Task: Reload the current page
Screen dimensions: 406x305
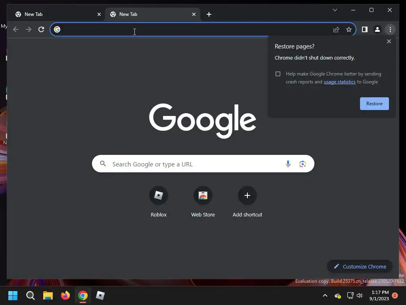Action: pyautogui.click(x=41, y=29)
